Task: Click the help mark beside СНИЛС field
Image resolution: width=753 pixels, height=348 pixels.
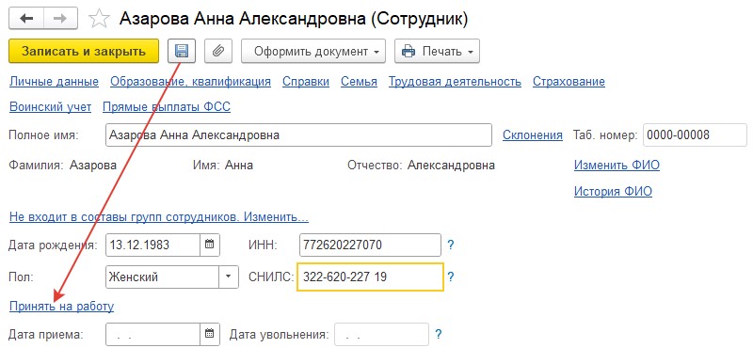Action: click(451, 277)
